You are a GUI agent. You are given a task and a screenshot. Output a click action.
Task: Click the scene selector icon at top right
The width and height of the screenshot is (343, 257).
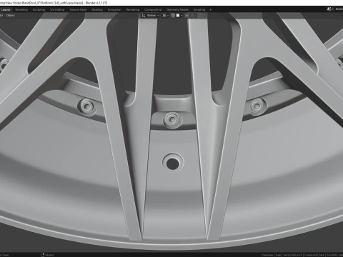click(x=329, y=9)
